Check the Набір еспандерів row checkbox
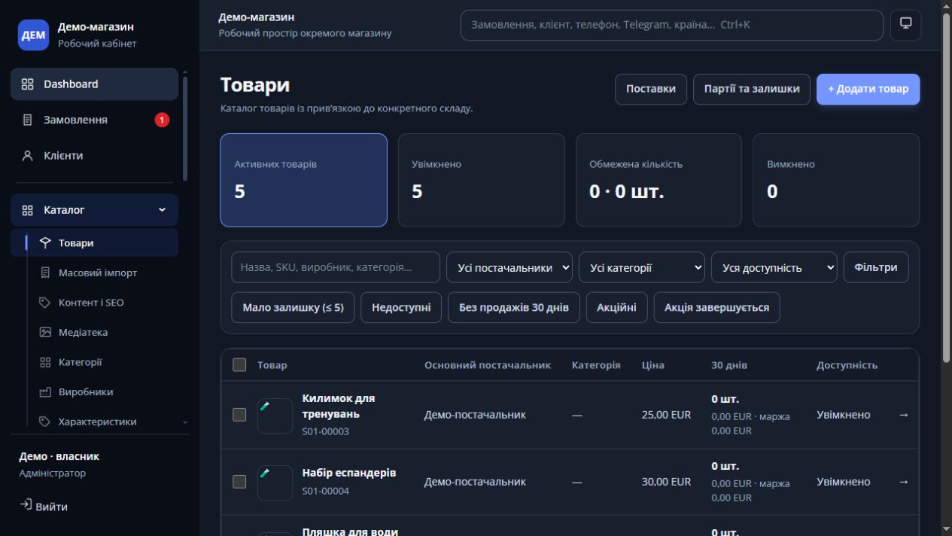Screen dimensions: 952x536 [x=239, y=482]
